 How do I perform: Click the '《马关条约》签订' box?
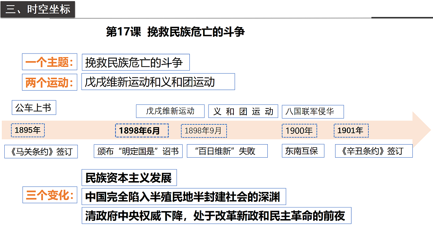41,151
